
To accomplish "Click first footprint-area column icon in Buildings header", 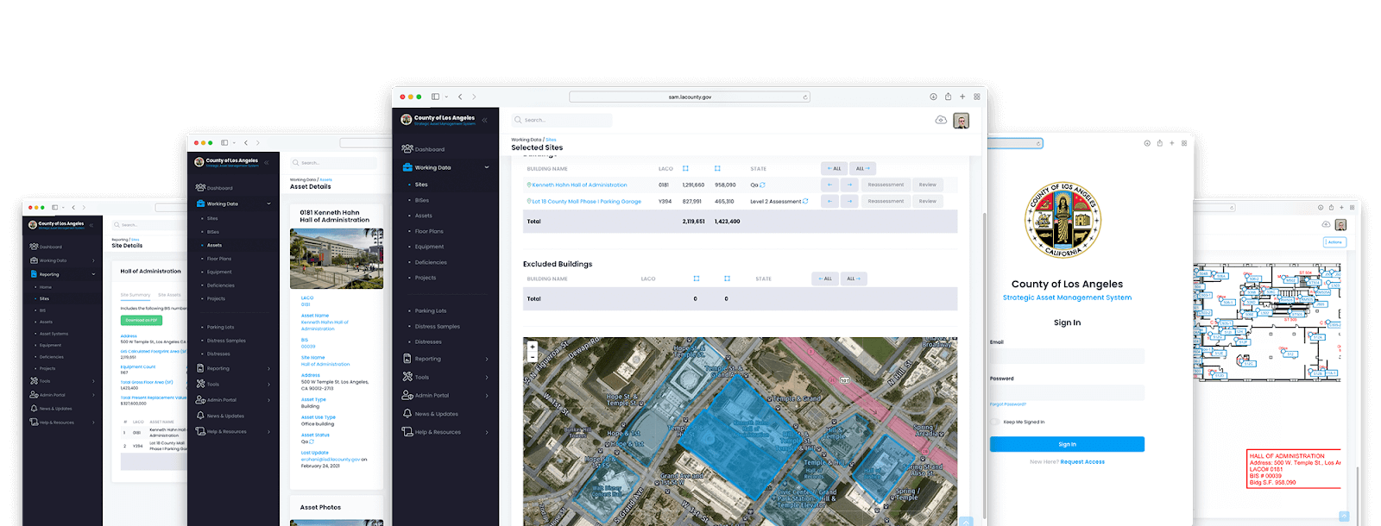I will [685, 168].
